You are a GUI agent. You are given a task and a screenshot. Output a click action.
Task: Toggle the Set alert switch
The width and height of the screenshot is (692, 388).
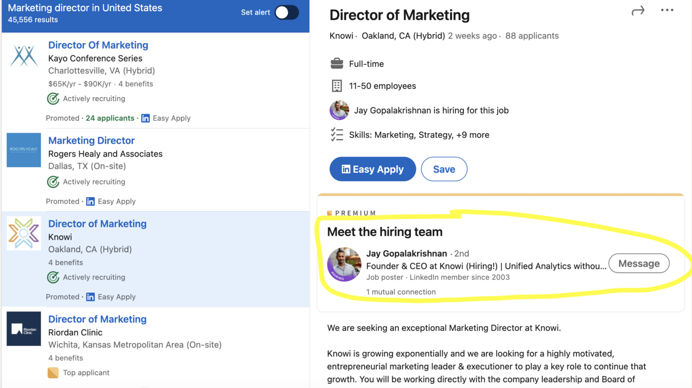(x=287, y=12)
